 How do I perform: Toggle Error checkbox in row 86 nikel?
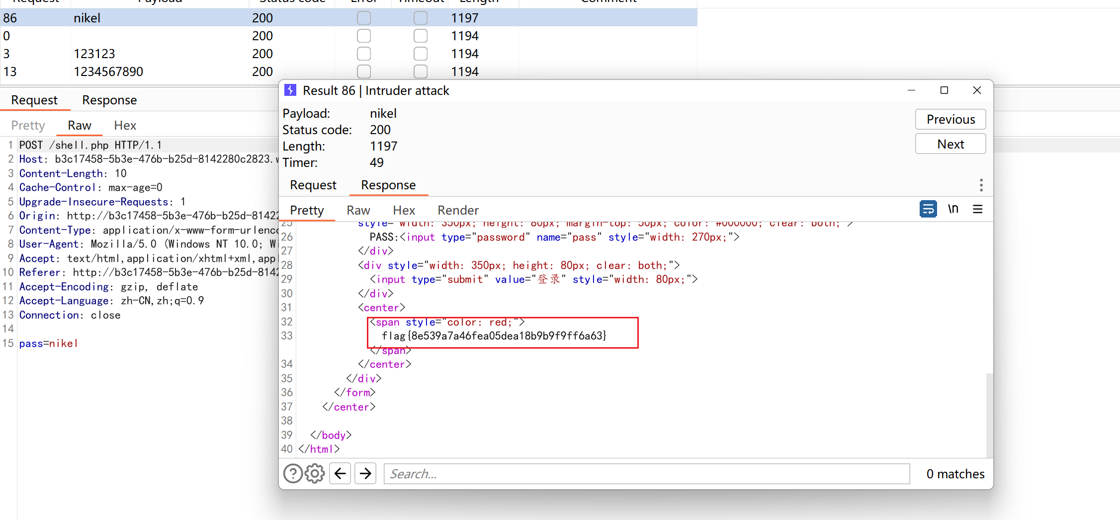click(x=364, y=18)
